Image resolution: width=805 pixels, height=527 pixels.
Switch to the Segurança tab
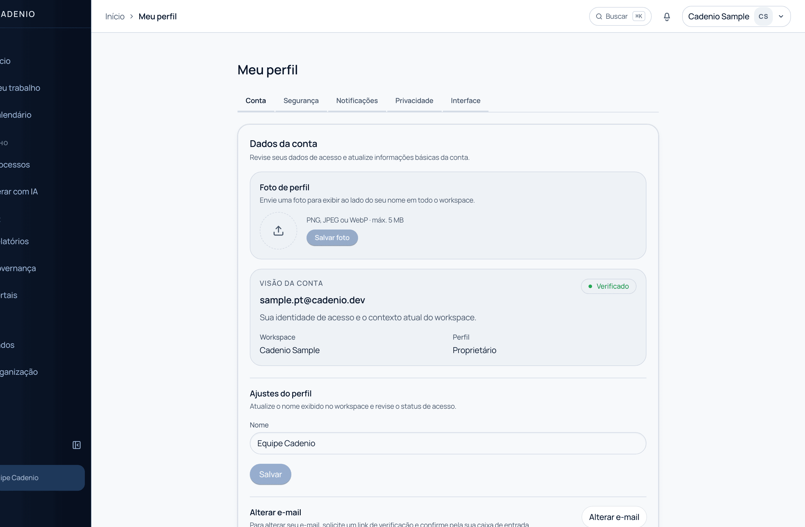point(301,101)
